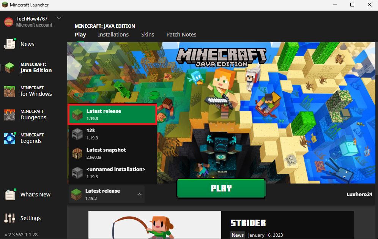Switch to the Installations tab
The height and width of the screenshot is (239, 378).
tap(113, 35)
